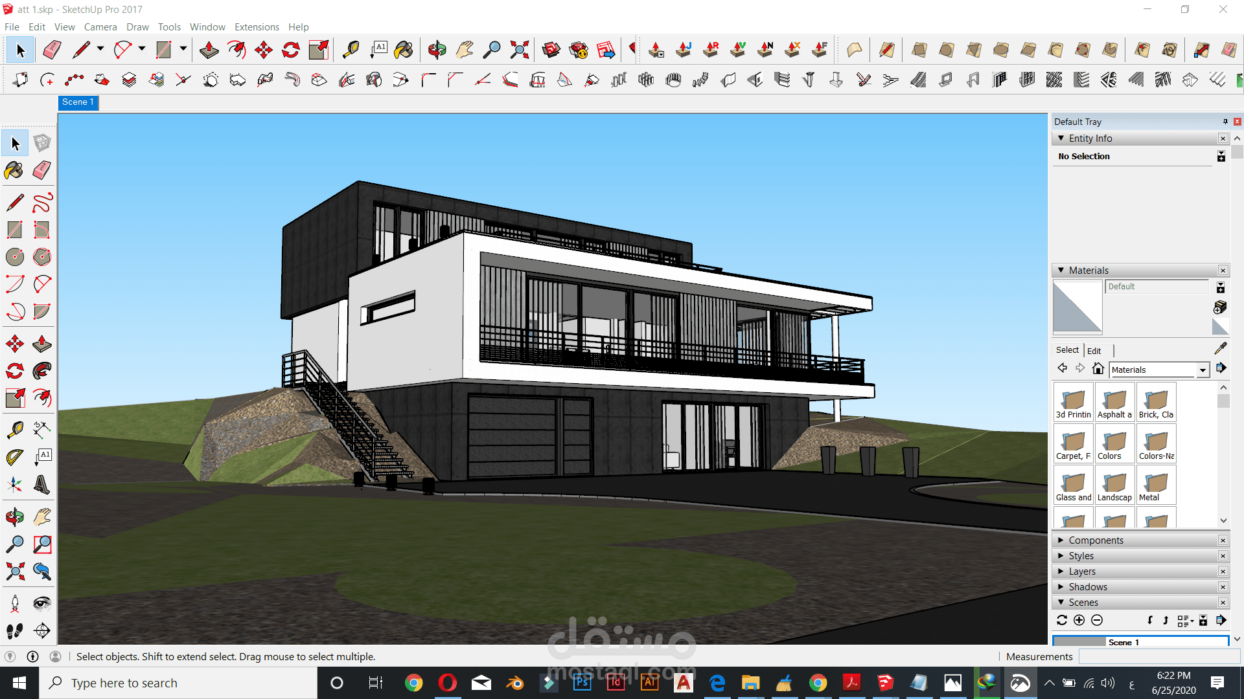Open the Extensions menu
1244x699 pixels.
click(257, 27)
